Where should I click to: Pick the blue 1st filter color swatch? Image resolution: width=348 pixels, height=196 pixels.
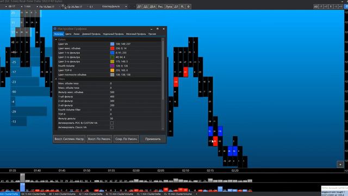click(x=113, y=53)
